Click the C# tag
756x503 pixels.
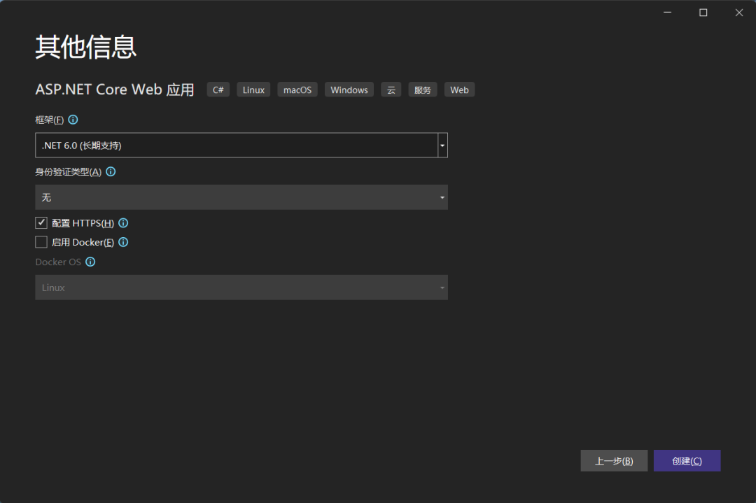tap(218, 90)
